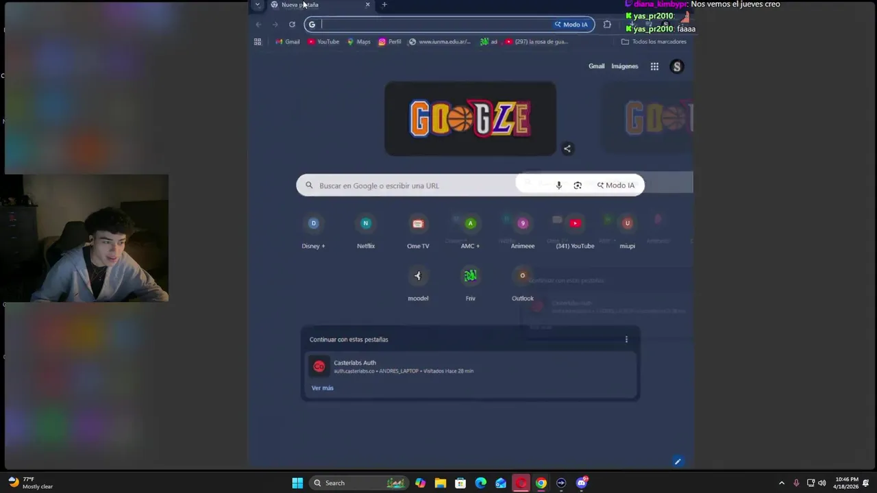Open the Casterlabs Auth tab suggestion
This screenshot has height=493, width=877.
[x=470, y=367]
